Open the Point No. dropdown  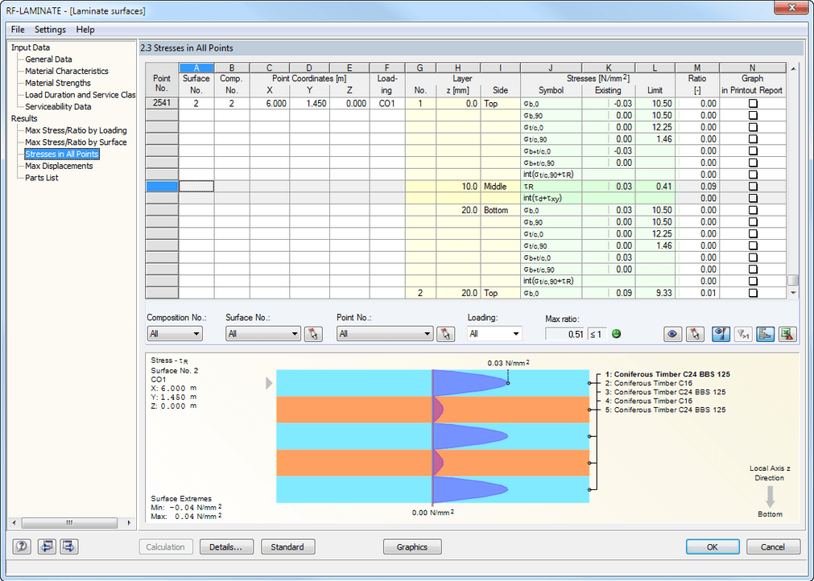[x=385, y=334]
